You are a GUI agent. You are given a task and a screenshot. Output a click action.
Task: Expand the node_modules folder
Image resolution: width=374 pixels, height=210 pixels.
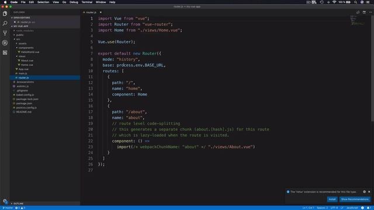tap(25, 31)
